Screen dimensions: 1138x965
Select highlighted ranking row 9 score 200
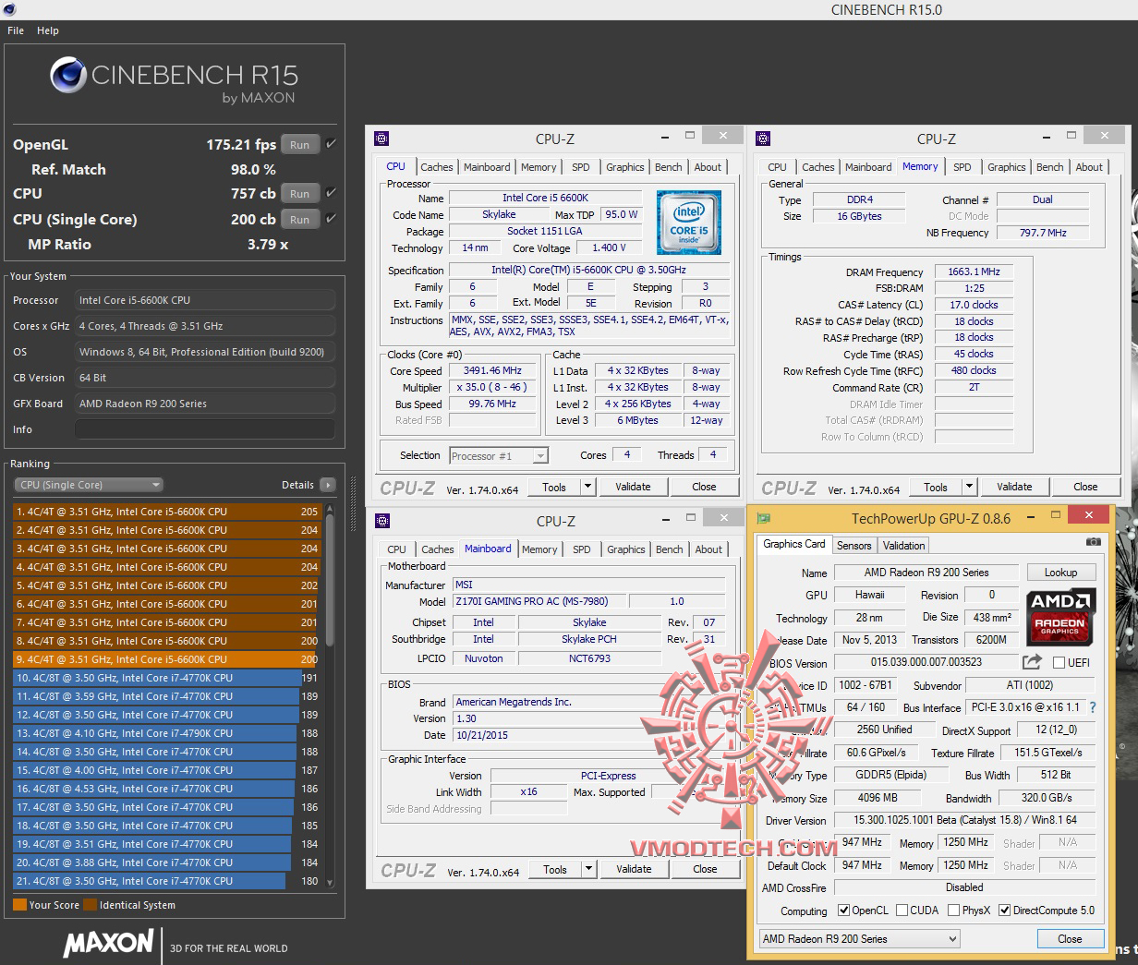click(x=166, y=659)
